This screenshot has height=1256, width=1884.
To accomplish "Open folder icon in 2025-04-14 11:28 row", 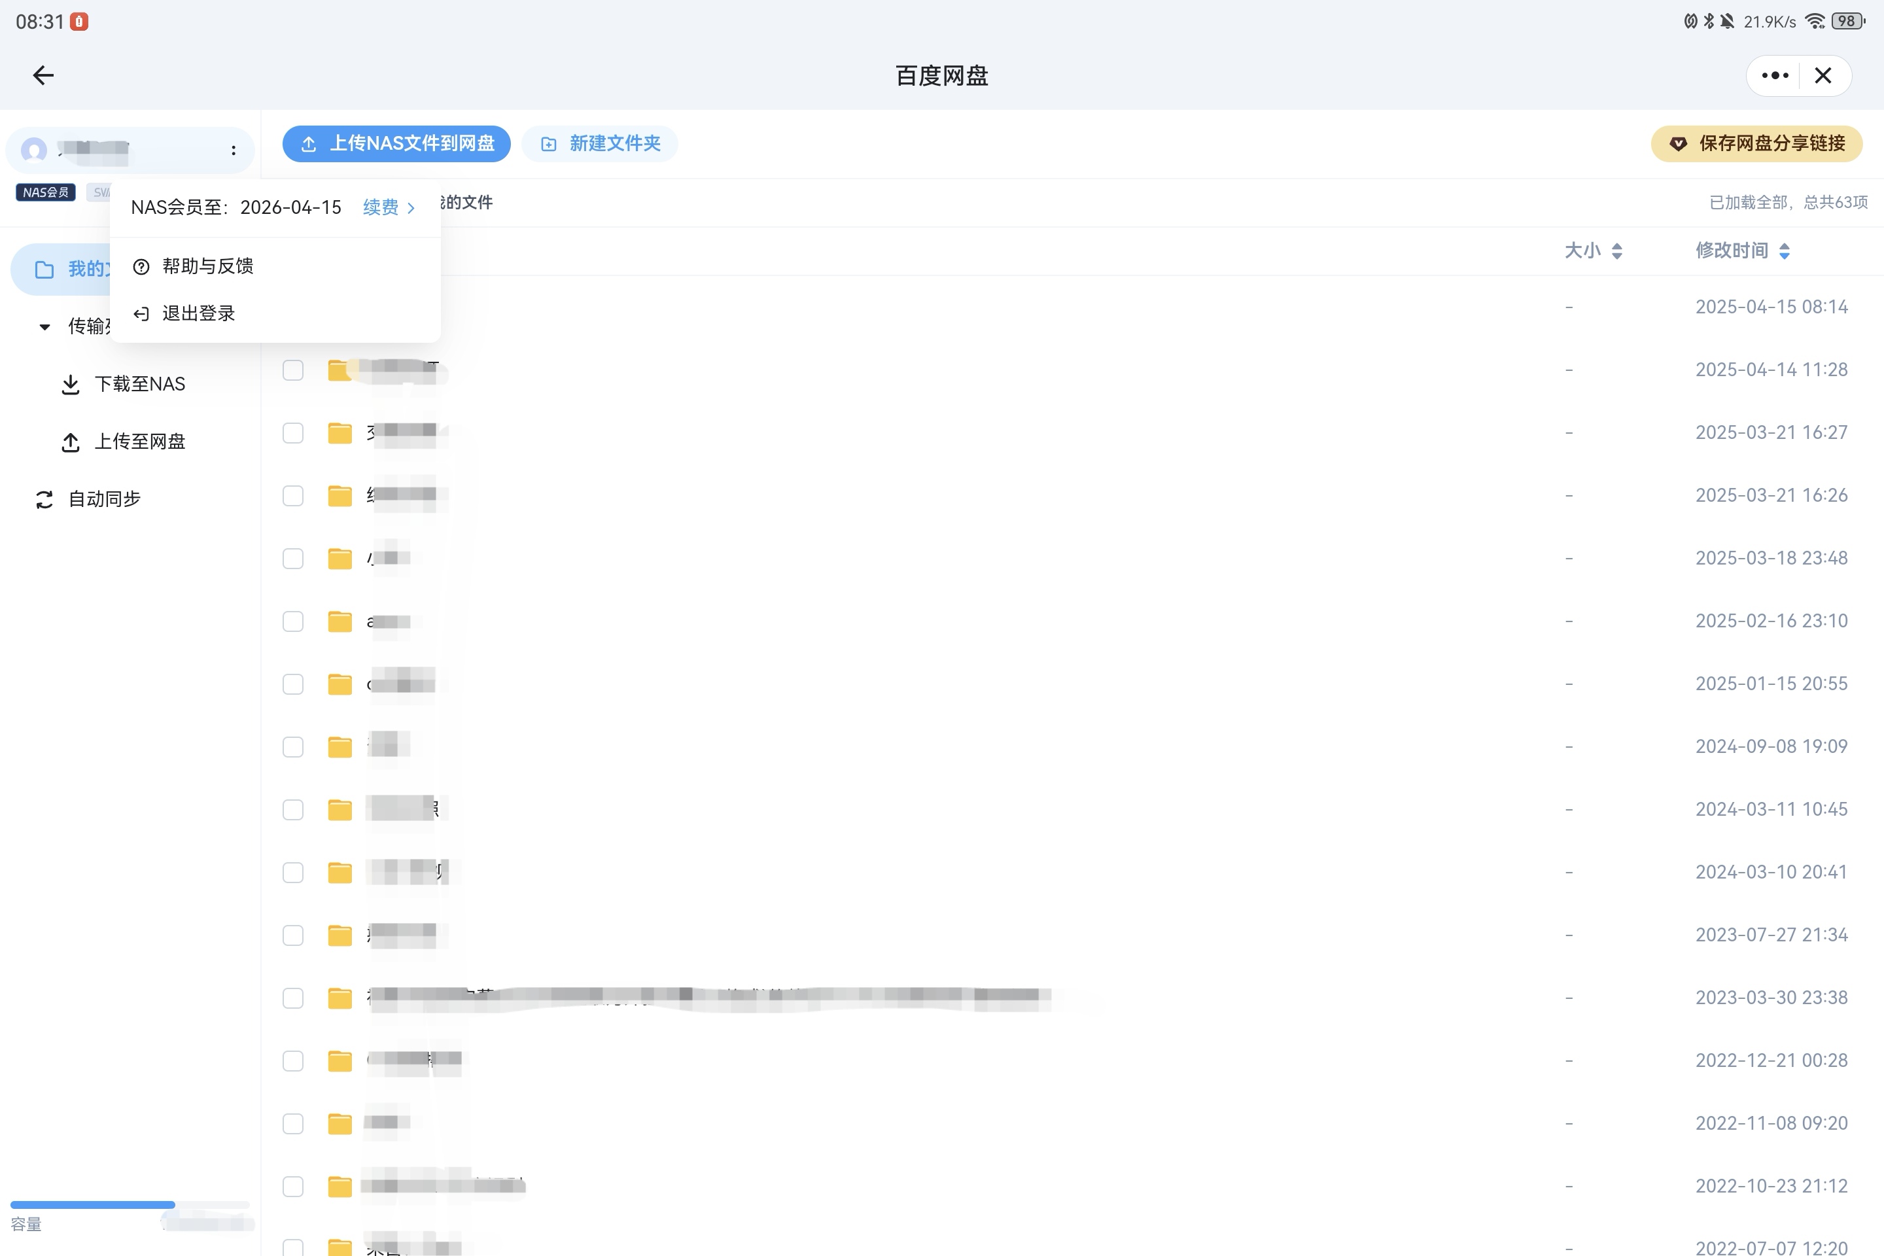I will pos(340,370).
